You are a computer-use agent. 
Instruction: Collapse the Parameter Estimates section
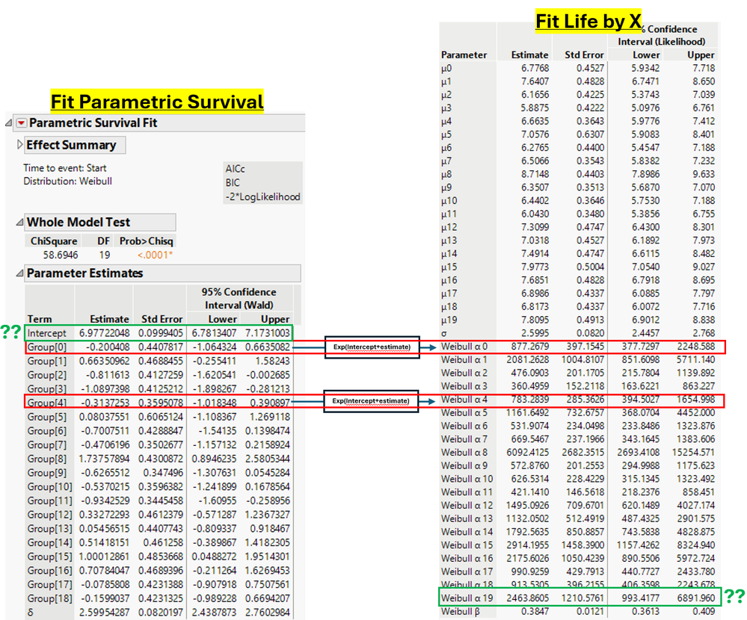pyautogui.click(x=19, y=273)
